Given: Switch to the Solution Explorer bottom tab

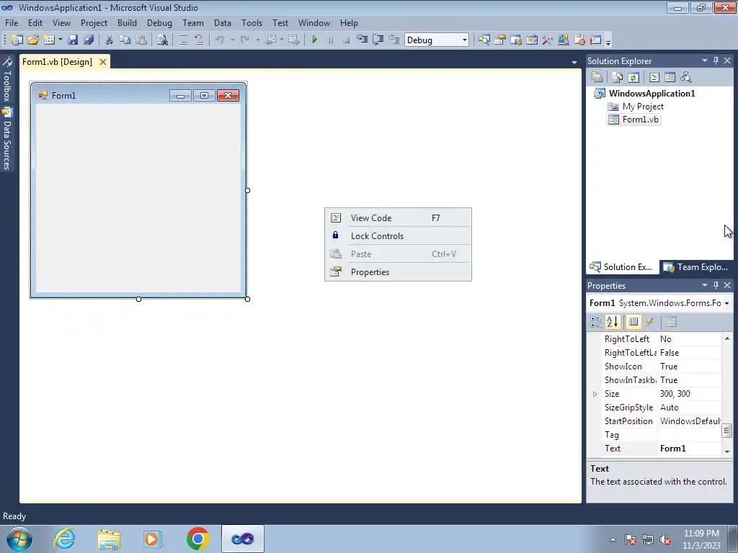Looking at the screenshot, I should point(621,267).
